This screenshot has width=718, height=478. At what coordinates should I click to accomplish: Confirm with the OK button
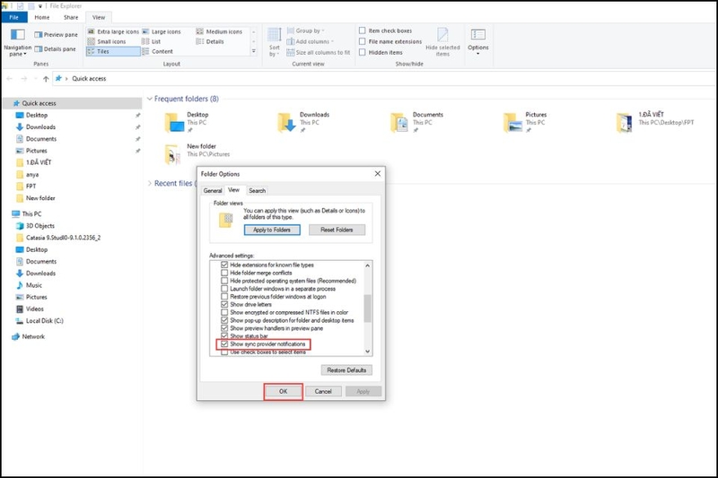click(x=284, y=392)
